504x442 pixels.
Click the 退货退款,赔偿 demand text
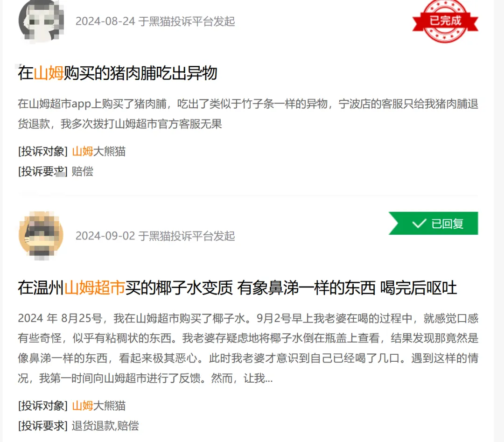coord(105,426)
